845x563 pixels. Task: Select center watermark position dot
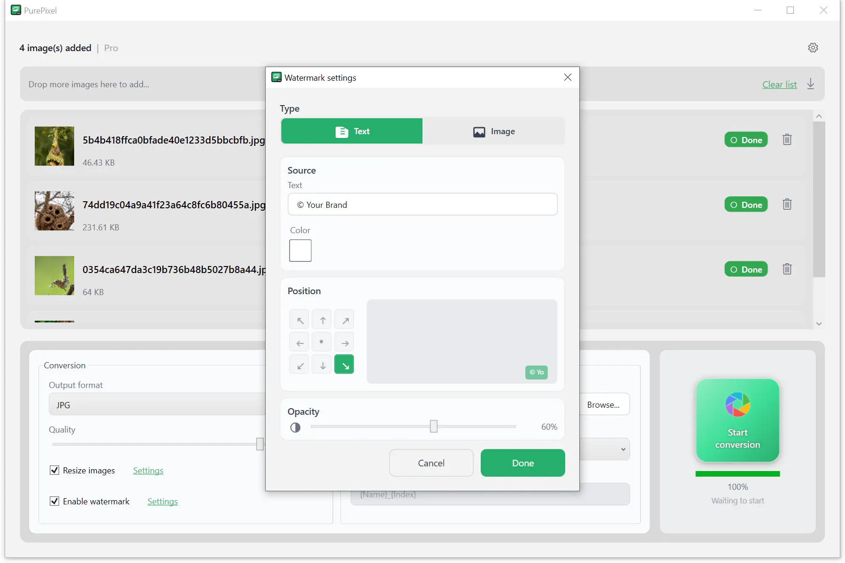[322, 342]
